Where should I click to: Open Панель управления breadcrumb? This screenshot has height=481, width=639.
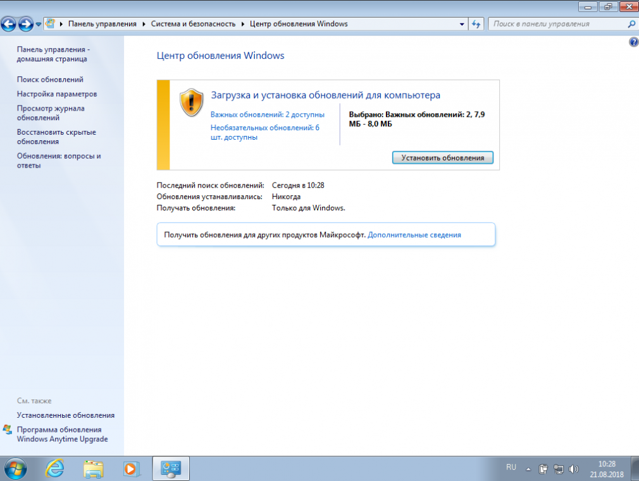[x=102, y=24]
